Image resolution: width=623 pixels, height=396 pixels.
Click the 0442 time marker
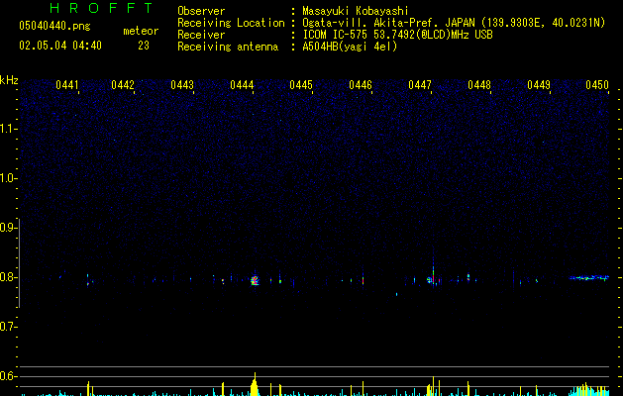pos(123,85)
